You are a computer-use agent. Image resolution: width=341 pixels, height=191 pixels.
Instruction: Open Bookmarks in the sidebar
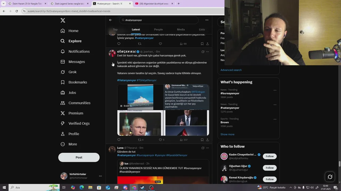pos(74,83)
